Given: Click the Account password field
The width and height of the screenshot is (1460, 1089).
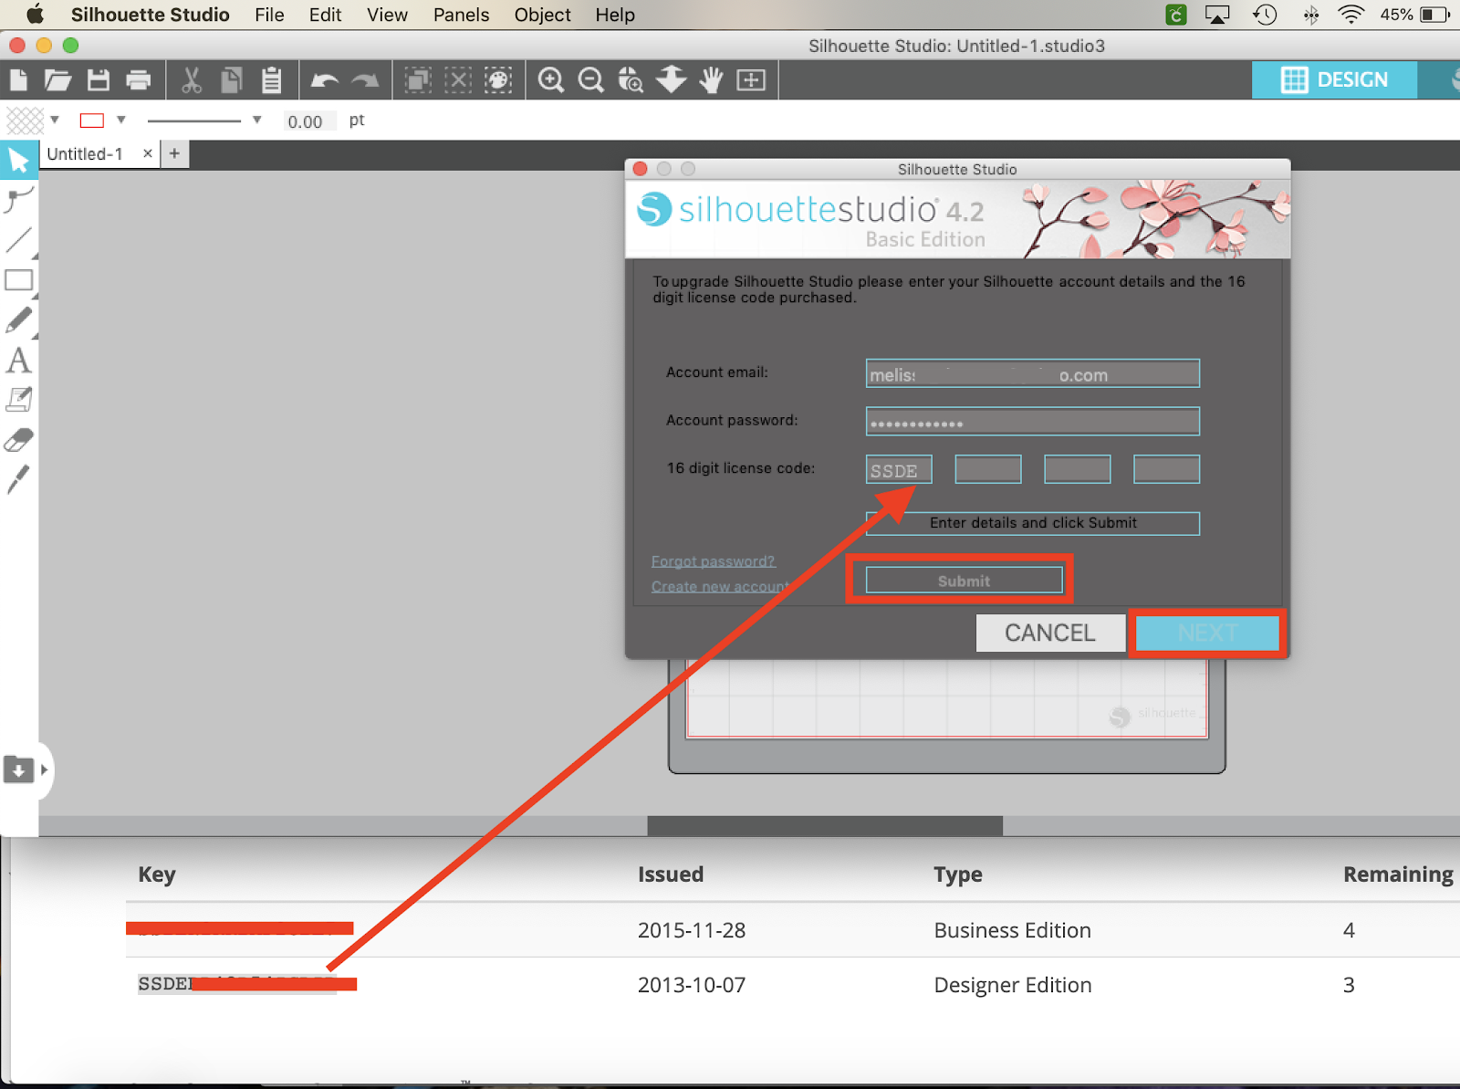Looking at the screenshot, I should 1032,422.
